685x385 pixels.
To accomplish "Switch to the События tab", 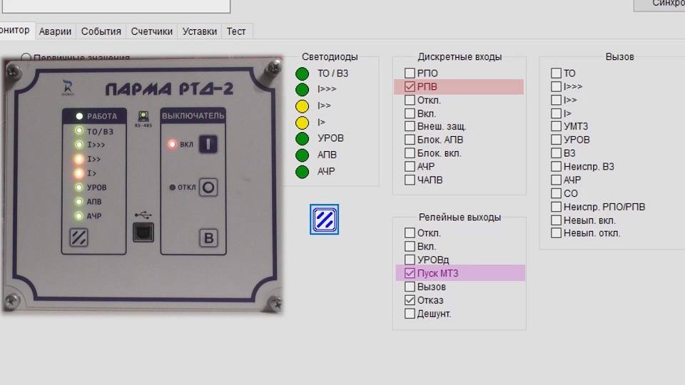I will (101, 31).
